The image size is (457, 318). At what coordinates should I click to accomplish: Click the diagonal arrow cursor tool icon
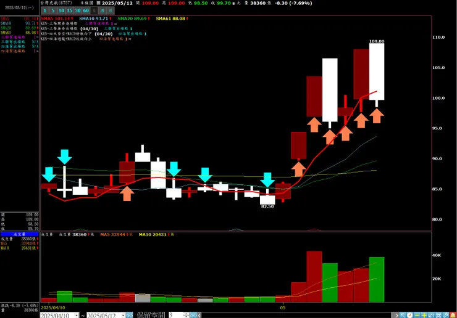pos(403,315)
